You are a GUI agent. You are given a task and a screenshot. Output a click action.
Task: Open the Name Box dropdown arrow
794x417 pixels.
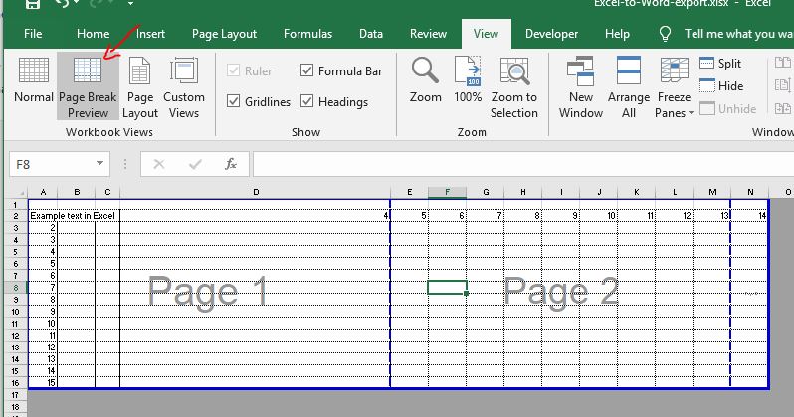tap(99, 163)
